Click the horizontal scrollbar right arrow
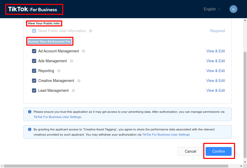The width and height of the screenshot is (247, 168). point(241,166)
